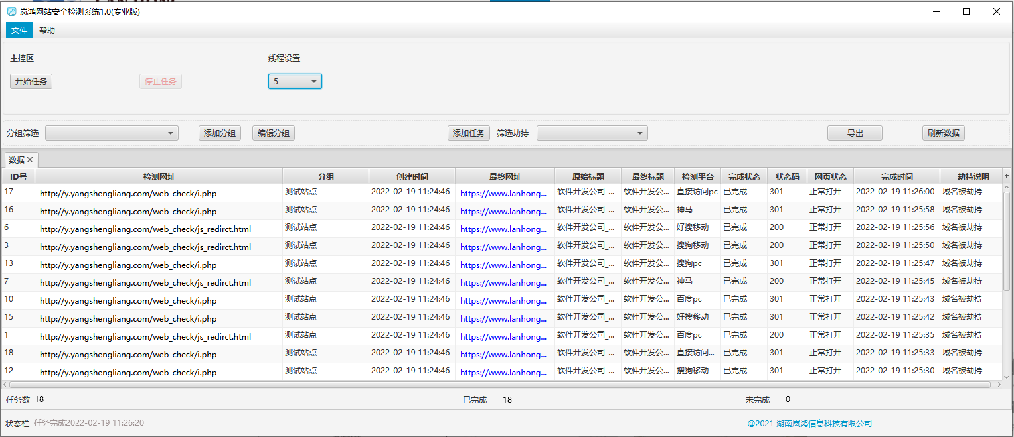This screenshot has width=1014, height=437.
Task: Open the 线程设置 thread count dropdown
Action: [295, 82]
